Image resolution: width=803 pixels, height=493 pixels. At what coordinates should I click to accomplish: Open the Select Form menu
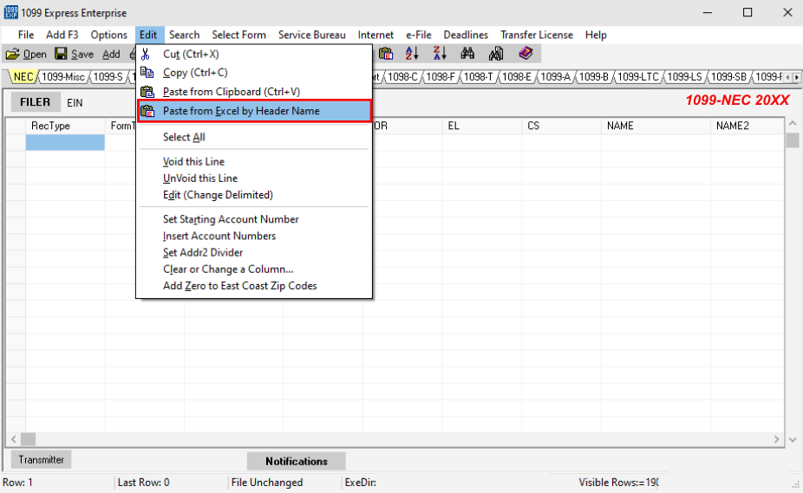pos(238,35)
